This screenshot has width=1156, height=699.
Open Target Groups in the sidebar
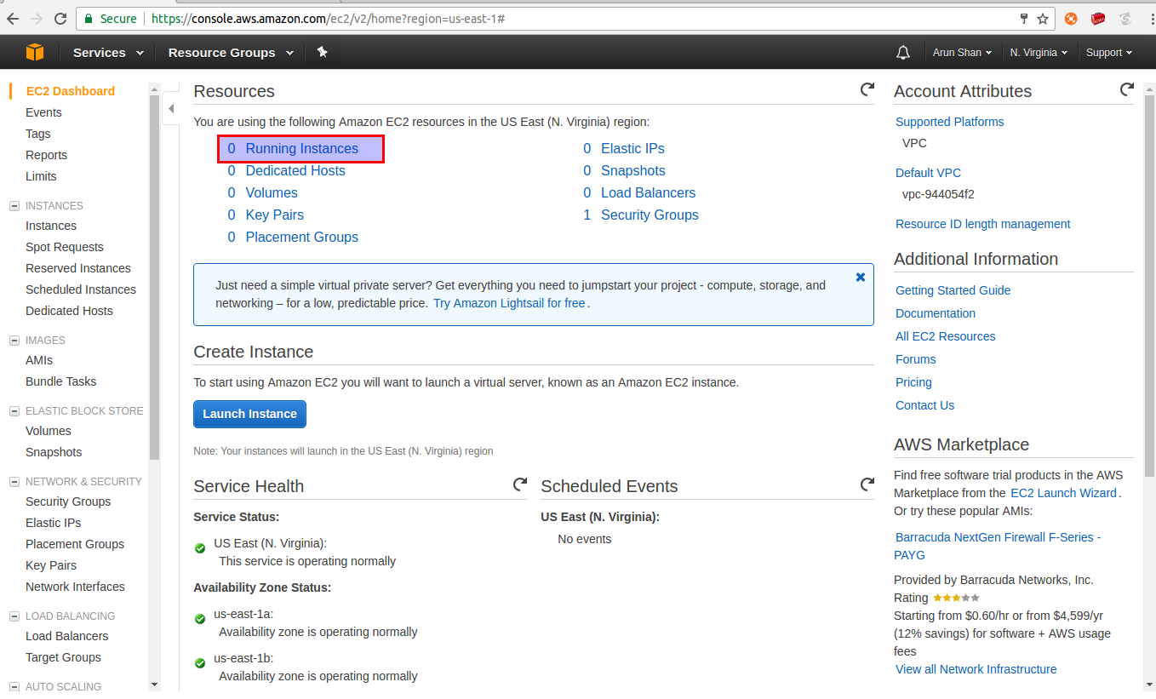point(63,657)
